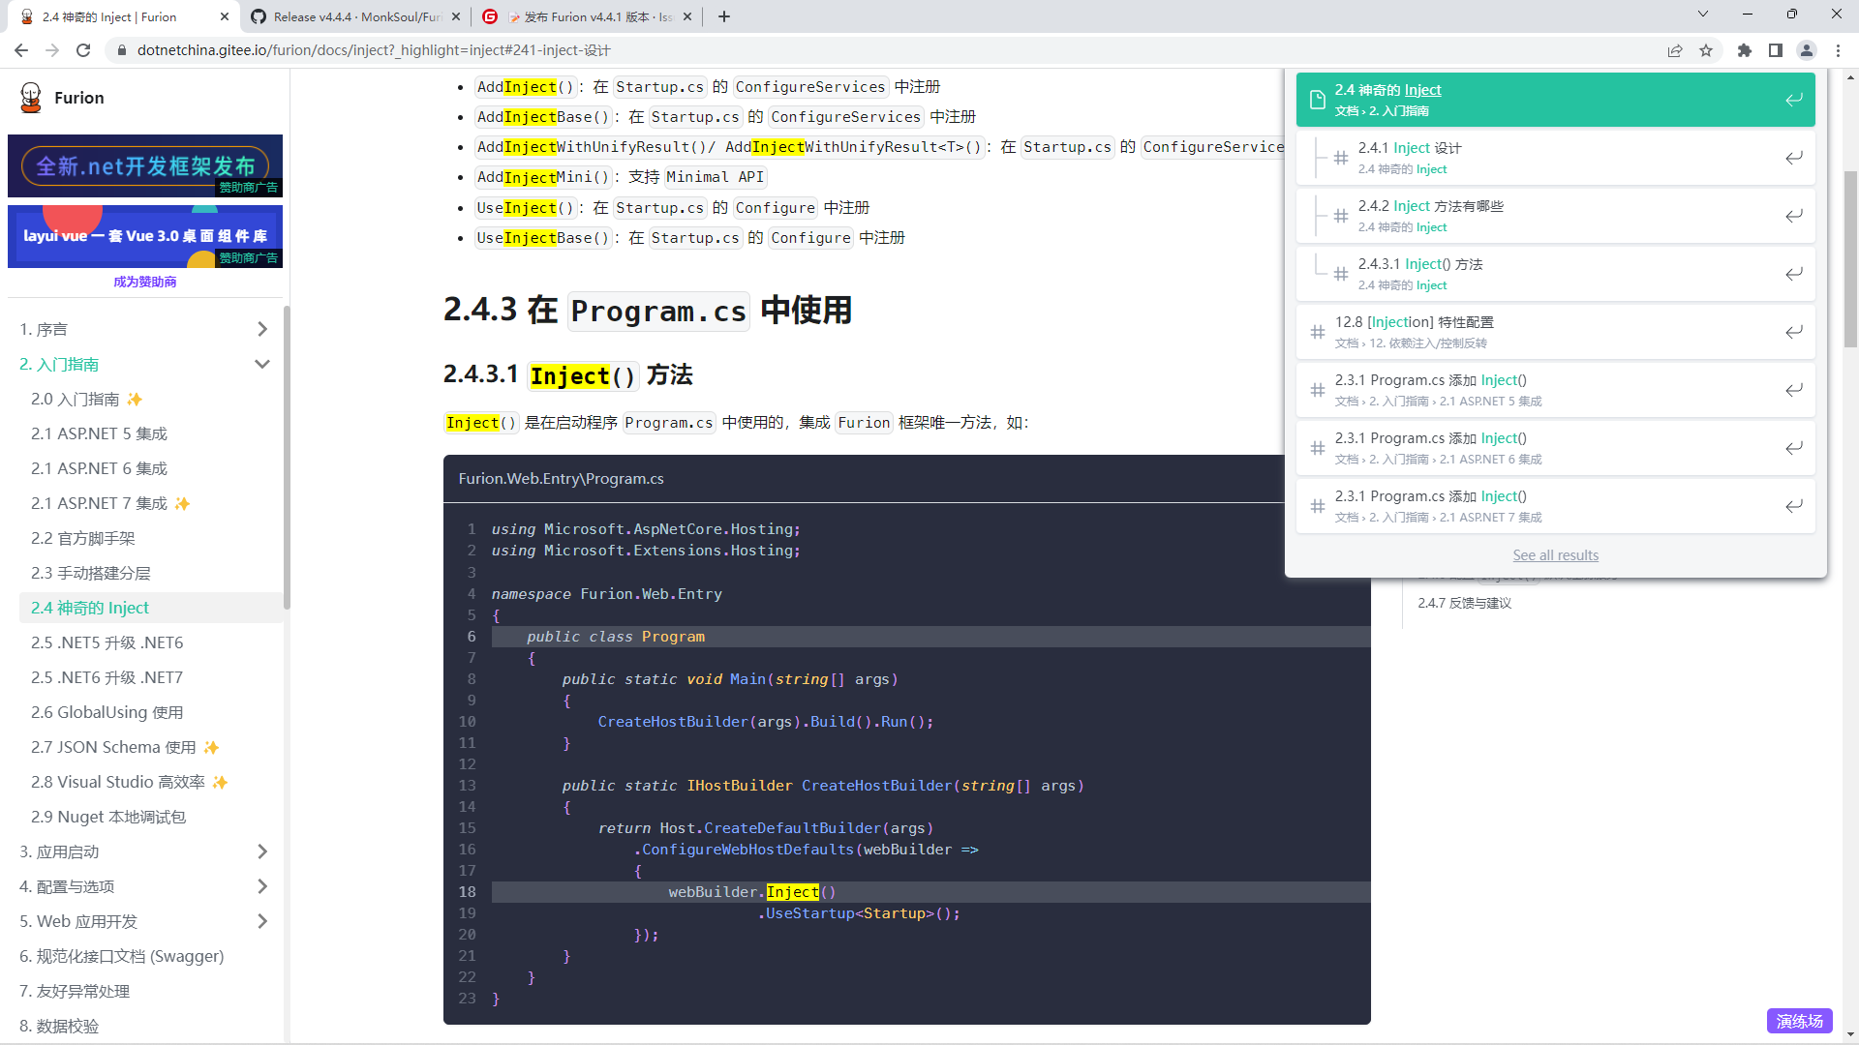Click enter arrow on '2.4 神奇的 Inject' result
Viewport: 1859px width, 1045px height.
tap(1794, 100)
